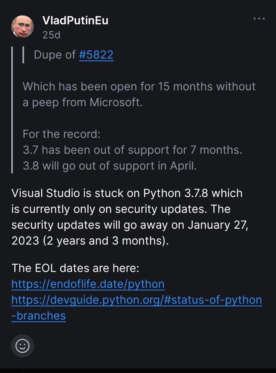Open the #5822 issue link
The image size is (276, 373).
[96, 55]
